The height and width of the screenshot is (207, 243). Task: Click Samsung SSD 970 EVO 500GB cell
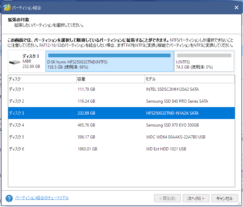(x=172, y=125)
